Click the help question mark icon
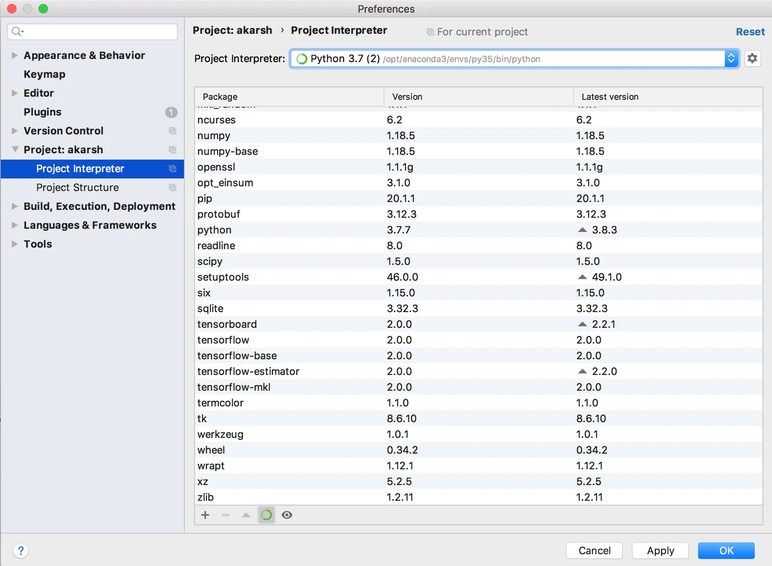Screen dimensions: 772x566 coord(21,551)
